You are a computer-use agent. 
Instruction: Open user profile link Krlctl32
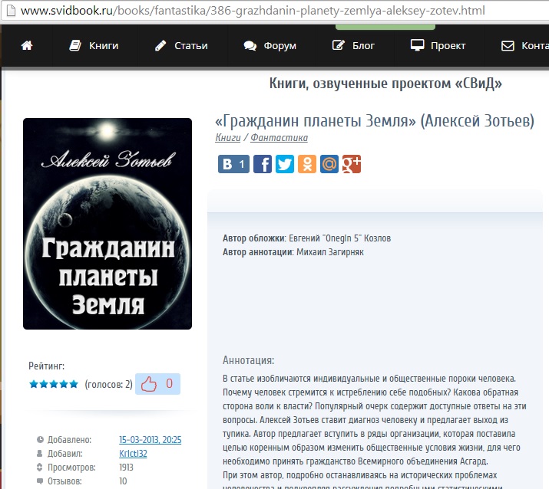pos(133,453)
